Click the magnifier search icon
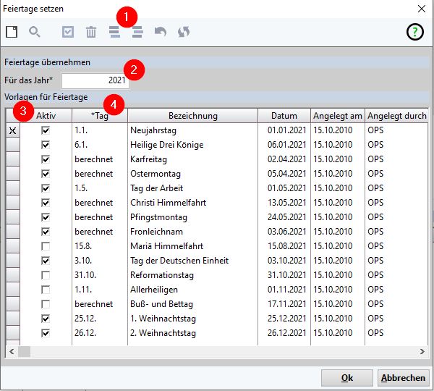Screen dimensions: 434x391 click(x=34, y=32)
